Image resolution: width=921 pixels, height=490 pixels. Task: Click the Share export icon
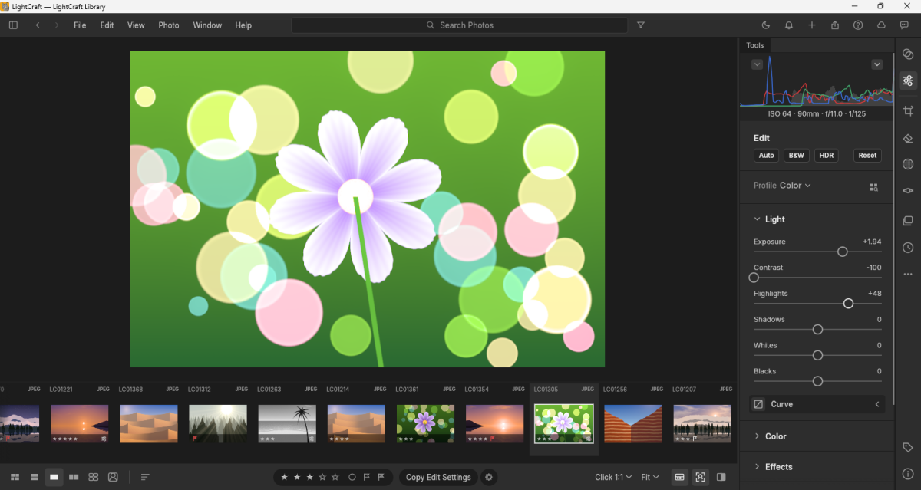835,25
